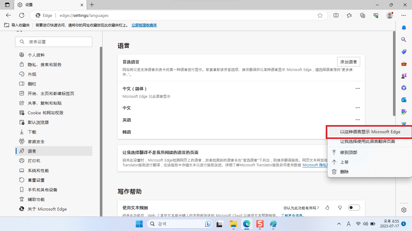Reload the settings page
The width and height of the screenshot is (412, 231).
[x=22, y=15]
